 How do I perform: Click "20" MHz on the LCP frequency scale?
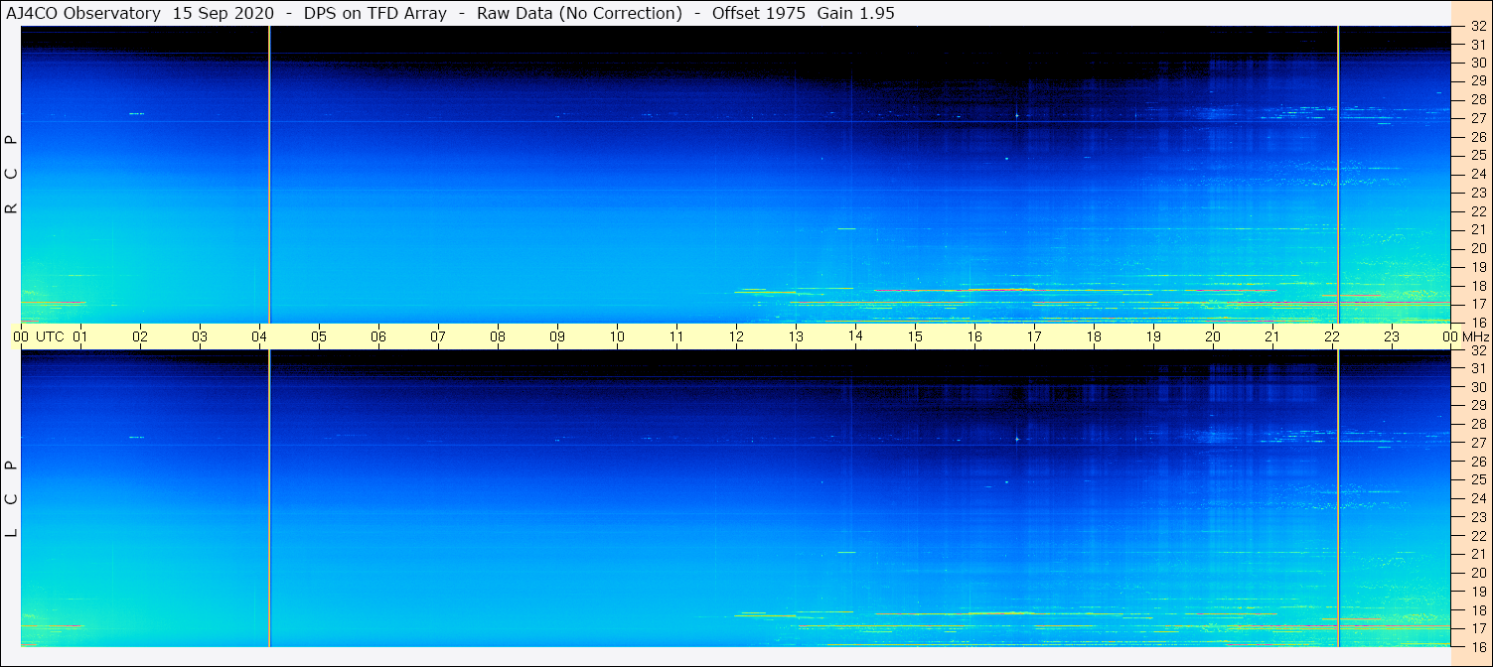pos(1478,573)
